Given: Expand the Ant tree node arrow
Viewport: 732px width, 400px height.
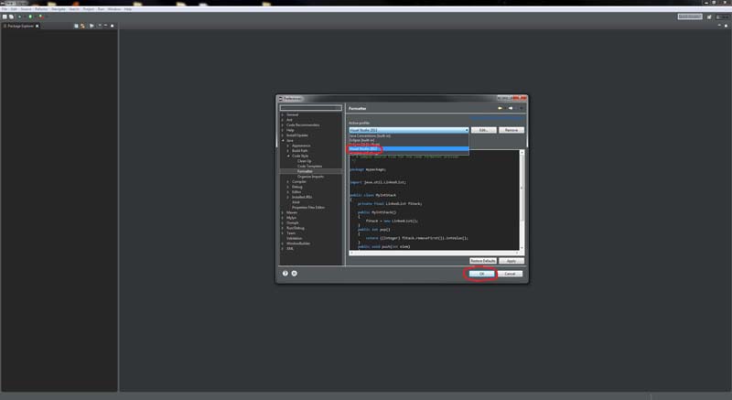Looking at the screenshot, I should [x=283, y=120].
